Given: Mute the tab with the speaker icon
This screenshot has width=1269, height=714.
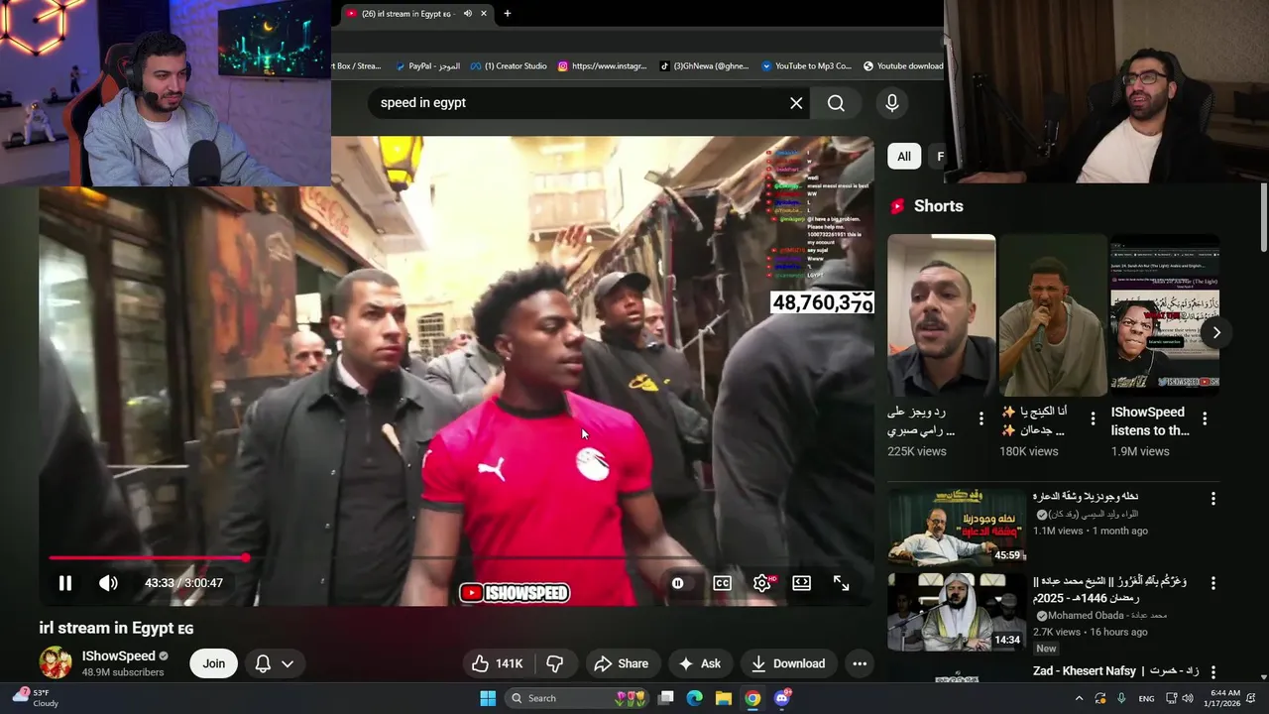Looking at the screenshot, I should (467, 14).
